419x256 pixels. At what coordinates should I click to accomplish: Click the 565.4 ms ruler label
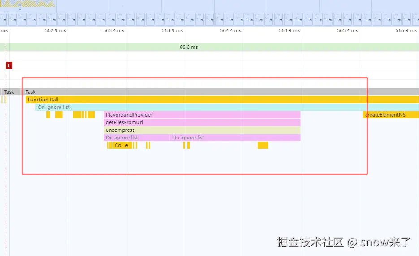347,30
